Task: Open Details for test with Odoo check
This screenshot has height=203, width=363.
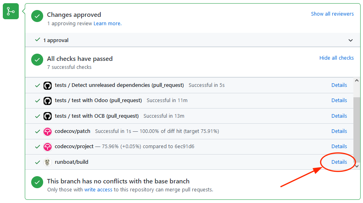Action: coord(339,100)
